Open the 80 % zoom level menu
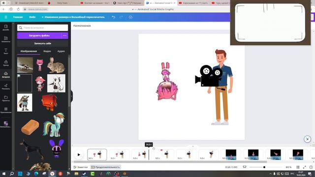The height and width of the screenshot is (177, 315). 288,167
